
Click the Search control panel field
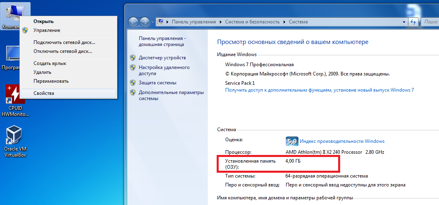point(429,21)
